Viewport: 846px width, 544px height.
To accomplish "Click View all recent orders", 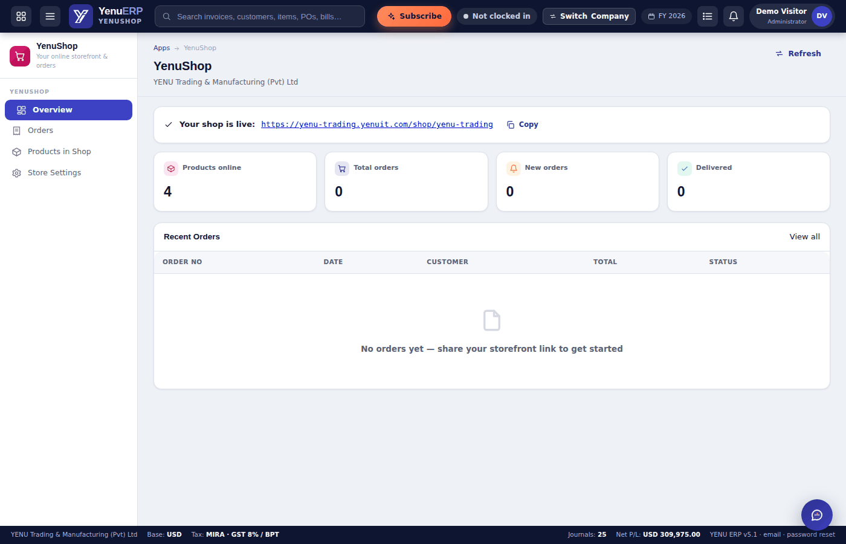I will coord(804,237).
